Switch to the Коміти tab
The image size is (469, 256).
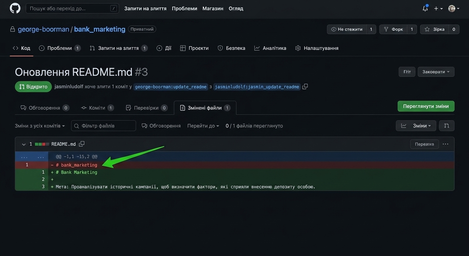(97, 108)
